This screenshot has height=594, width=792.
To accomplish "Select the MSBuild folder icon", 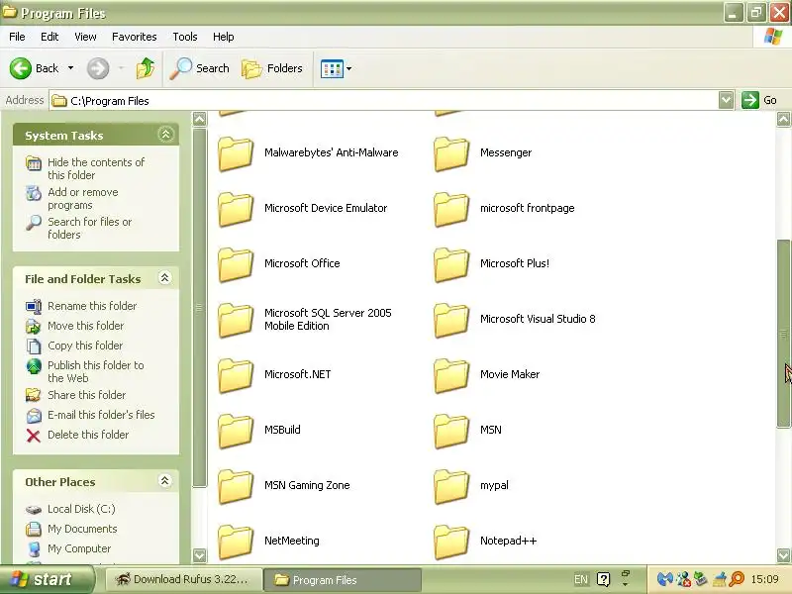I will [236, 431].
